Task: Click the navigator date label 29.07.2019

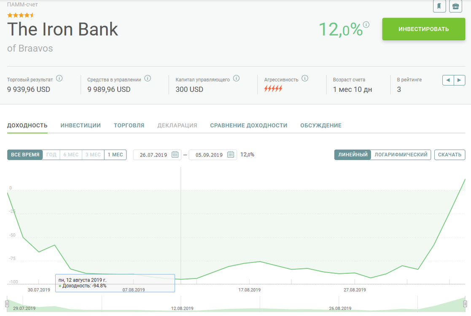Action: tap(24, 308)
